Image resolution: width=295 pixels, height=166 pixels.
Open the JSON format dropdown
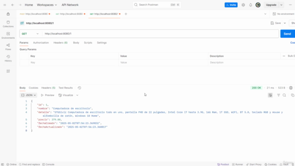pos(29,95)
